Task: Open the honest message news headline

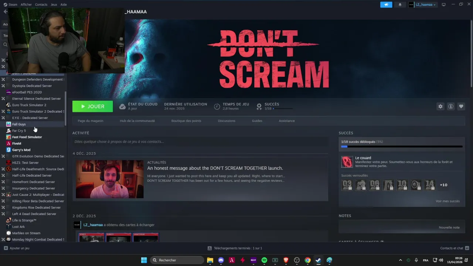Action: click(x=215, y=168)
